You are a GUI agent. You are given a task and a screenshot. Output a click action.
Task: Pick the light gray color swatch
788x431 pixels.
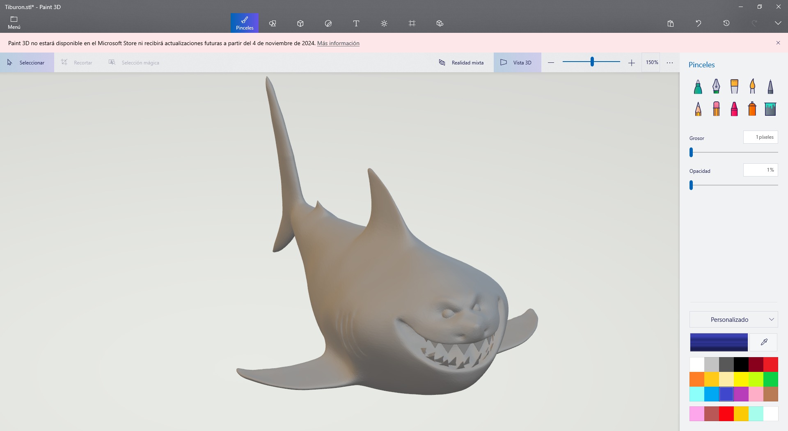(x=712, y=365)
